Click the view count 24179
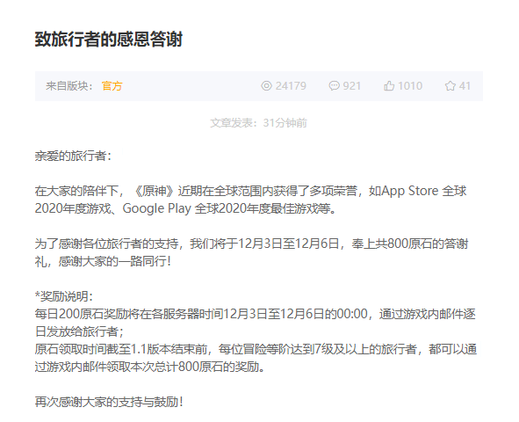Screen dimensions: 519x422 coord(291,86)
